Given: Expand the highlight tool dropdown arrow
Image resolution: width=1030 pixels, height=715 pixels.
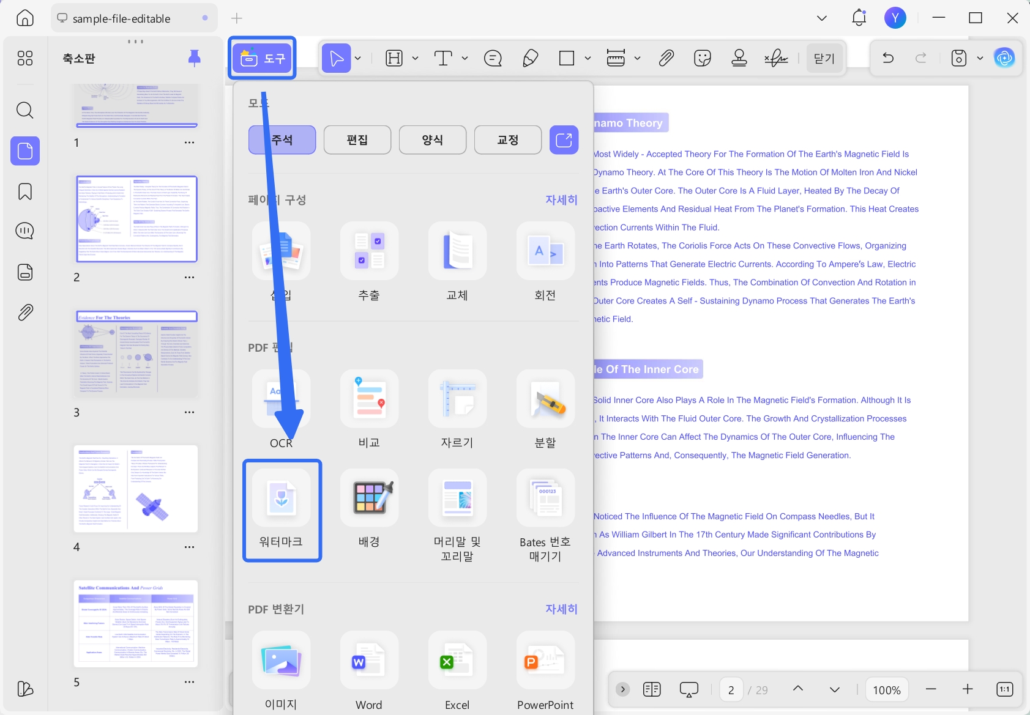Looking at the screenshot, I should (x=415, y=59).
